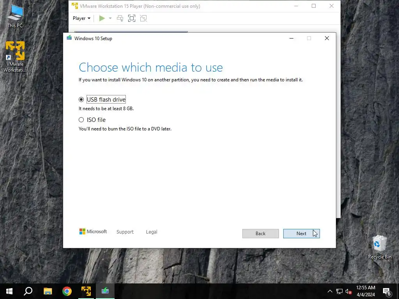399x299 pixels.
Task: Close the Windows 10 Setup window
Action: [x=327, y=38]
